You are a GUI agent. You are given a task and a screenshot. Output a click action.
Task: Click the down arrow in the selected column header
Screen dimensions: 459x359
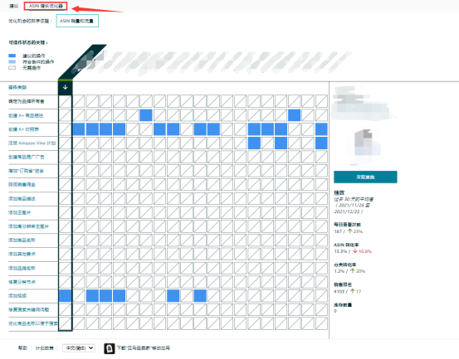66,87
